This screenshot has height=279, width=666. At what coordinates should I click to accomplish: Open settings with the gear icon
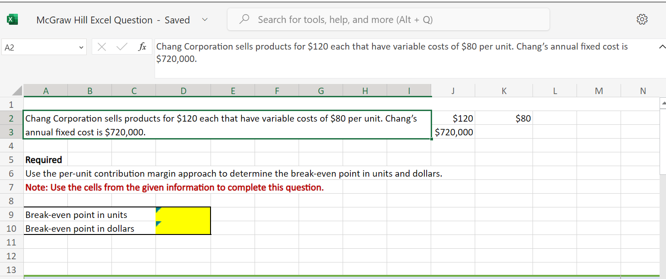642,19
